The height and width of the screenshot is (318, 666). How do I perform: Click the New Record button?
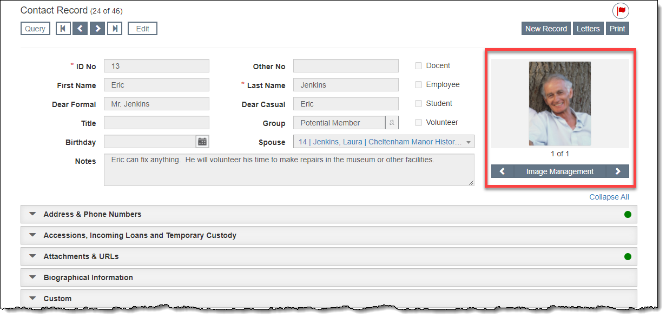click(x=546, y=29)
